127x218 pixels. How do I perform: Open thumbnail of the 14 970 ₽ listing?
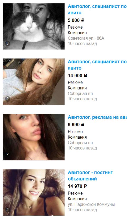coord(34,192)
